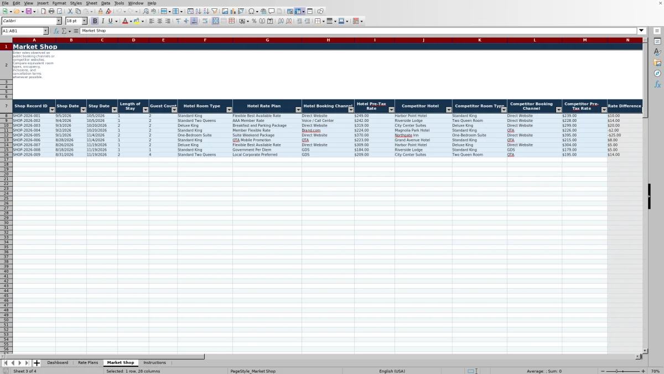Toggle Align Left alignment

tap(152, 21)
